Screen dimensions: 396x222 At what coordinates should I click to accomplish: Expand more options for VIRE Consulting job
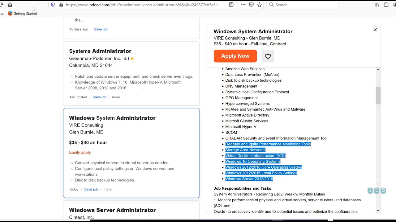point(109,189)
